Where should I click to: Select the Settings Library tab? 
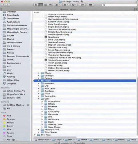coord(68,9)
